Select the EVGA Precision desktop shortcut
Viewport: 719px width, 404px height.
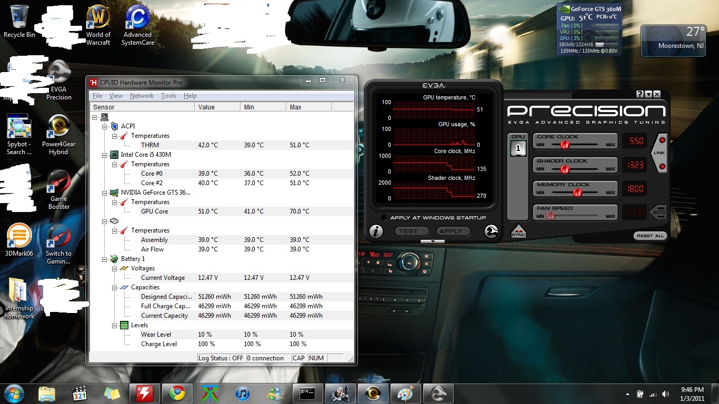[58, 80]
